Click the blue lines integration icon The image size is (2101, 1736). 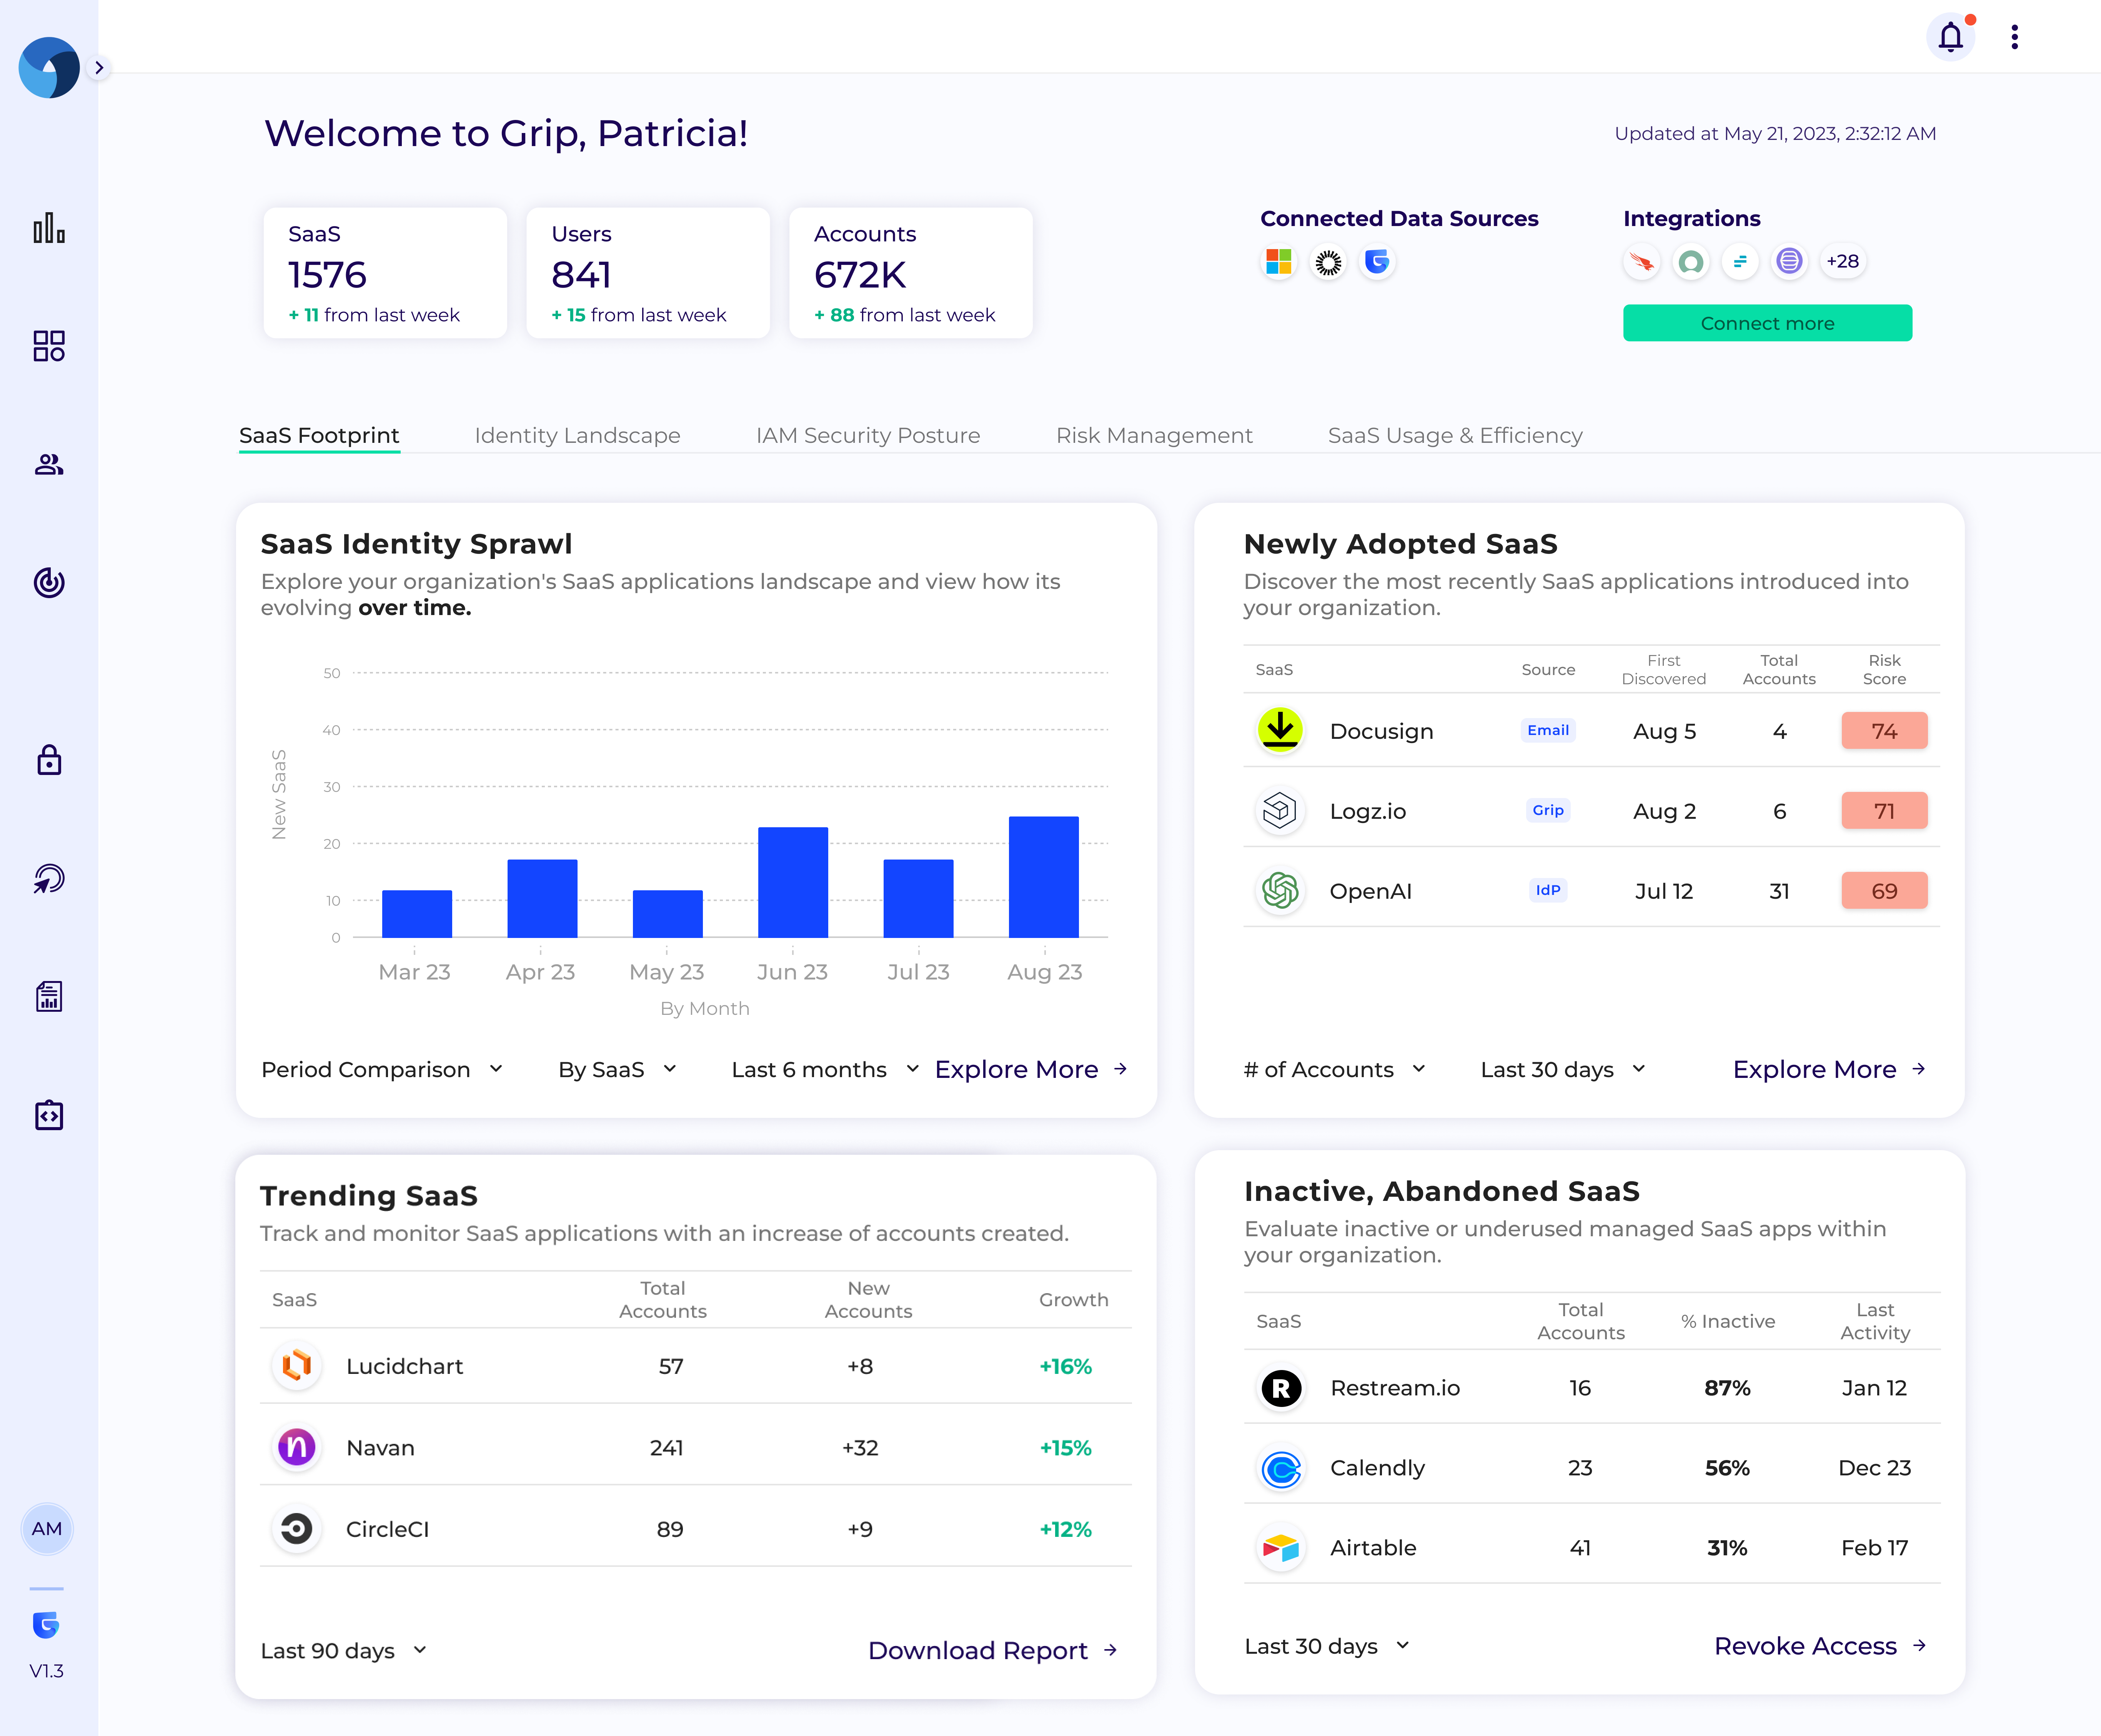[x=1740, y=262]
